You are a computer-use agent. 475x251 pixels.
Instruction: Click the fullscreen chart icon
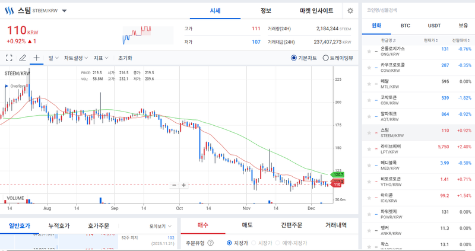tap(9, 58)
